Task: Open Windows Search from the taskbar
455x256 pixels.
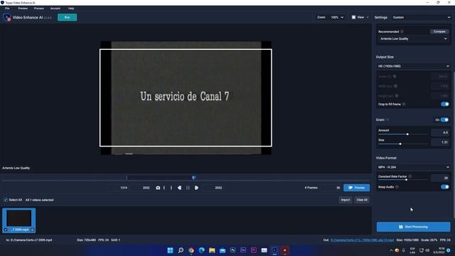Action: [181, 250]
